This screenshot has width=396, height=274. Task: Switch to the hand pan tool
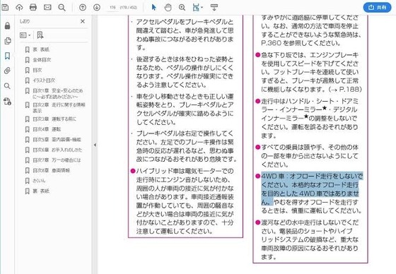click(x=168, y=7)
